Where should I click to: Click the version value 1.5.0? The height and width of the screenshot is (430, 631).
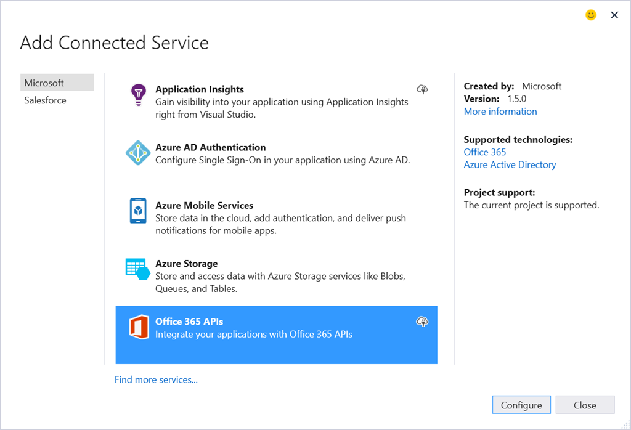coord(517,99)
